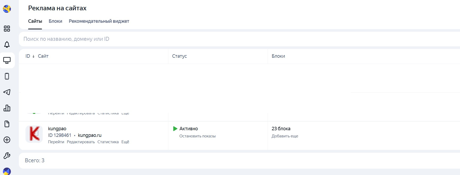Open the dashboard grid icon in sidebar
The image size is (460, 175).
tap(7, 29)
